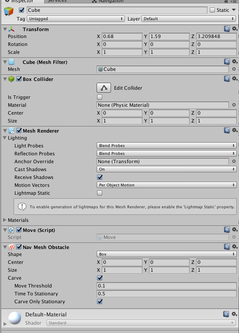Viewport: 239px width, 333px height.
Task: Open Mesh object picker circle icon
Action: point(234,69)
